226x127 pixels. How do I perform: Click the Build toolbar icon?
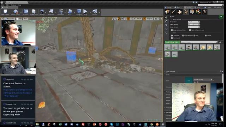(70, 12)
